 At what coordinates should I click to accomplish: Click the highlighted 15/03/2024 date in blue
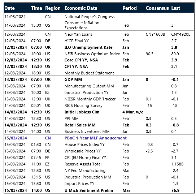coord(16,138)
